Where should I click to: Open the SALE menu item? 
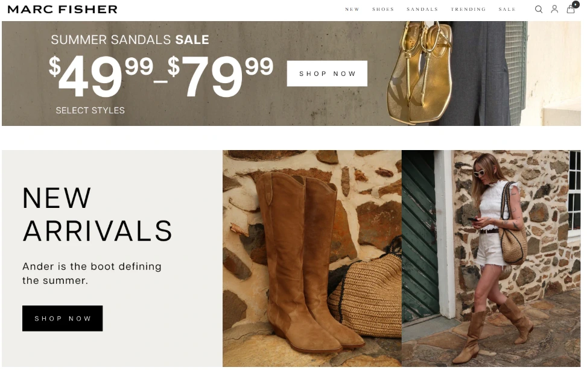click(507, 10)
